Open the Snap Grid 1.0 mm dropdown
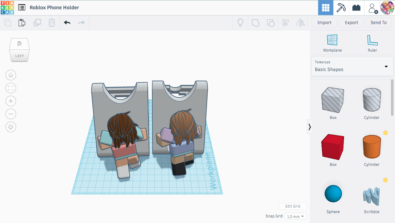This screenshot has width=395, height=223. pos(296,217)
